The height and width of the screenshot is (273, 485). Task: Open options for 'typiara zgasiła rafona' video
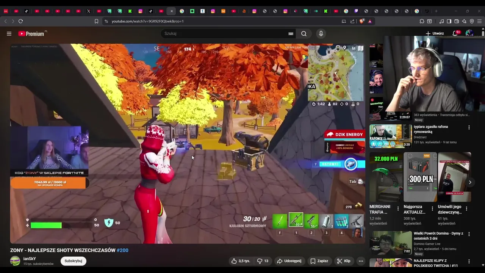(x=469, y=128)
